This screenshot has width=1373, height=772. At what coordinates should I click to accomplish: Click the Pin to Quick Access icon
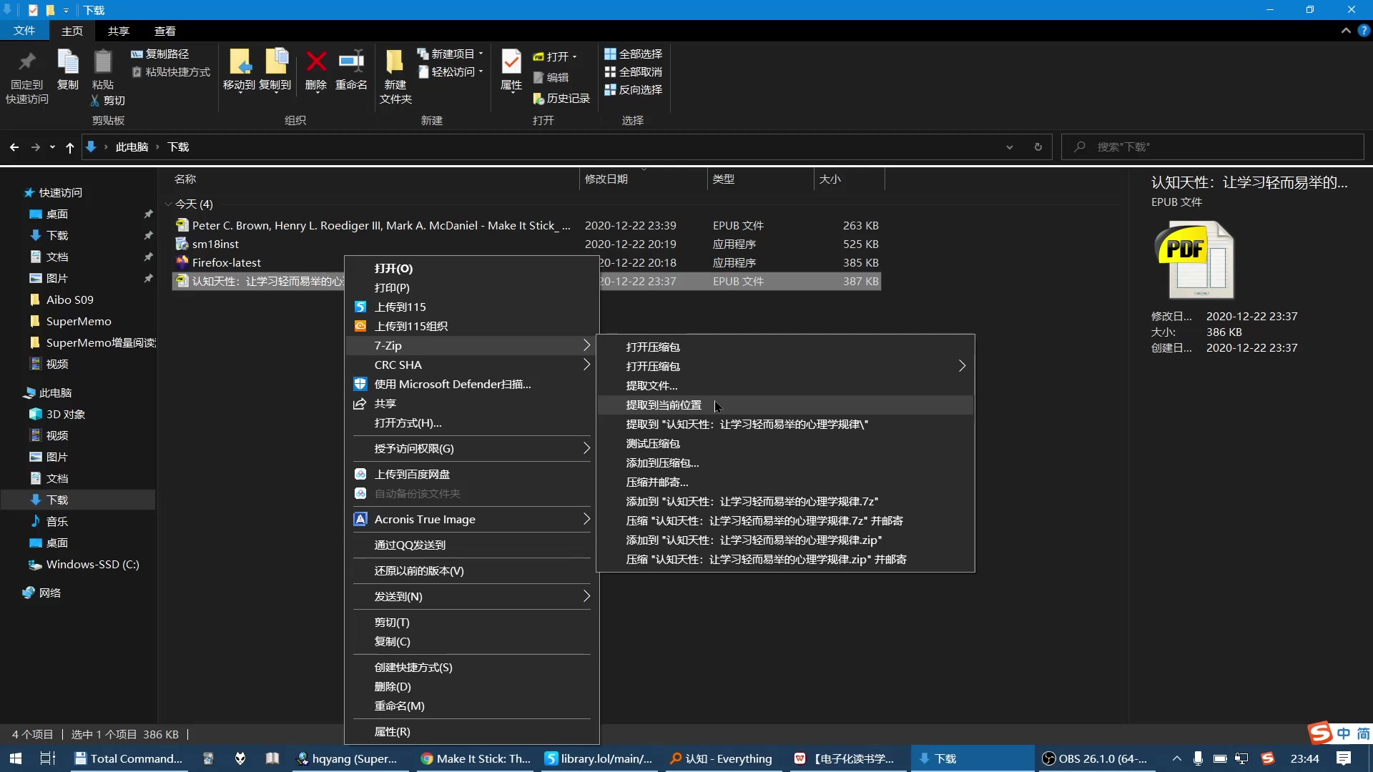[27, 63]
